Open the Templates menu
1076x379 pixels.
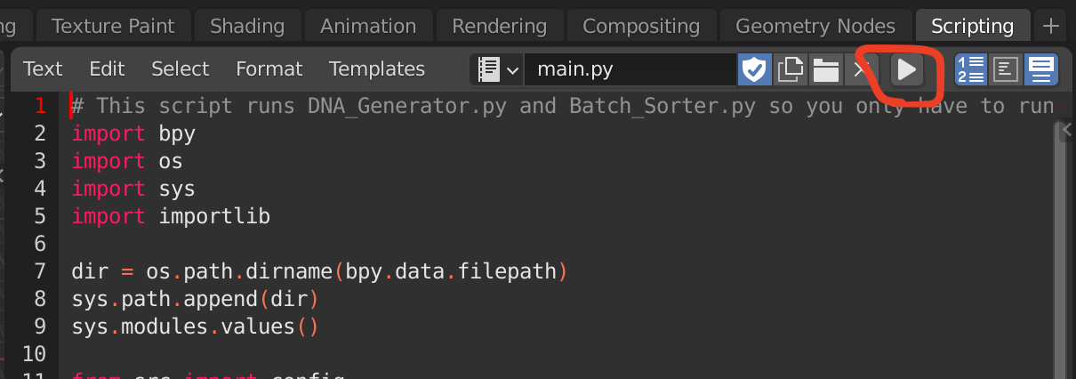pos(377,69)
